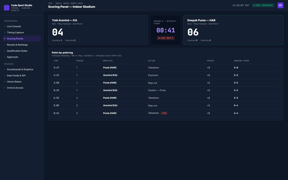Click the 14:32:07 IST clock
288x180 pixels.
pos(241,5)
